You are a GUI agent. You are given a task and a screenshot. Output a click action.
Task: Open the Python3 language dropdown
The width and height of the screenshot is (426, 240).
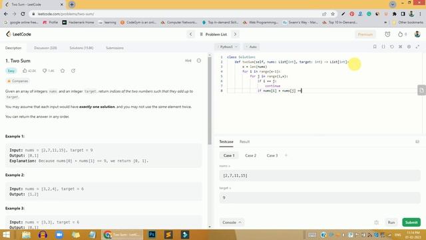click(228, 47)
